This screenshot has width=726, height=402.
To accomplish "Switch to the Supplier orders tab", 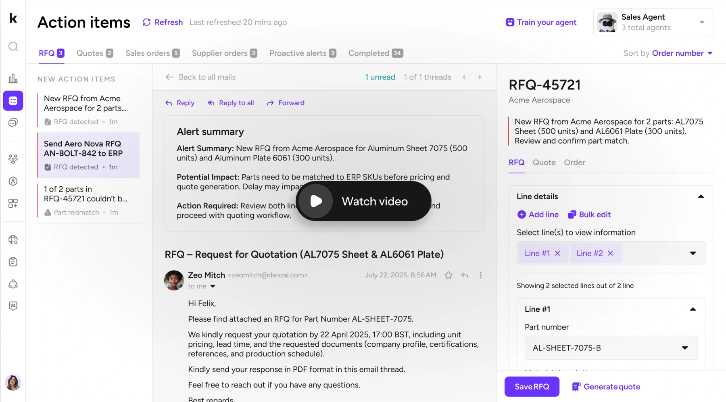I will coord(224,53).
